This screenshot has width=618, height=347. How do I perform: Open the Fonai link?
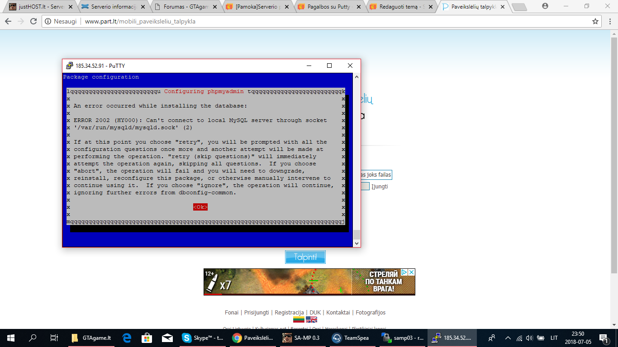(x=232, y=312)
